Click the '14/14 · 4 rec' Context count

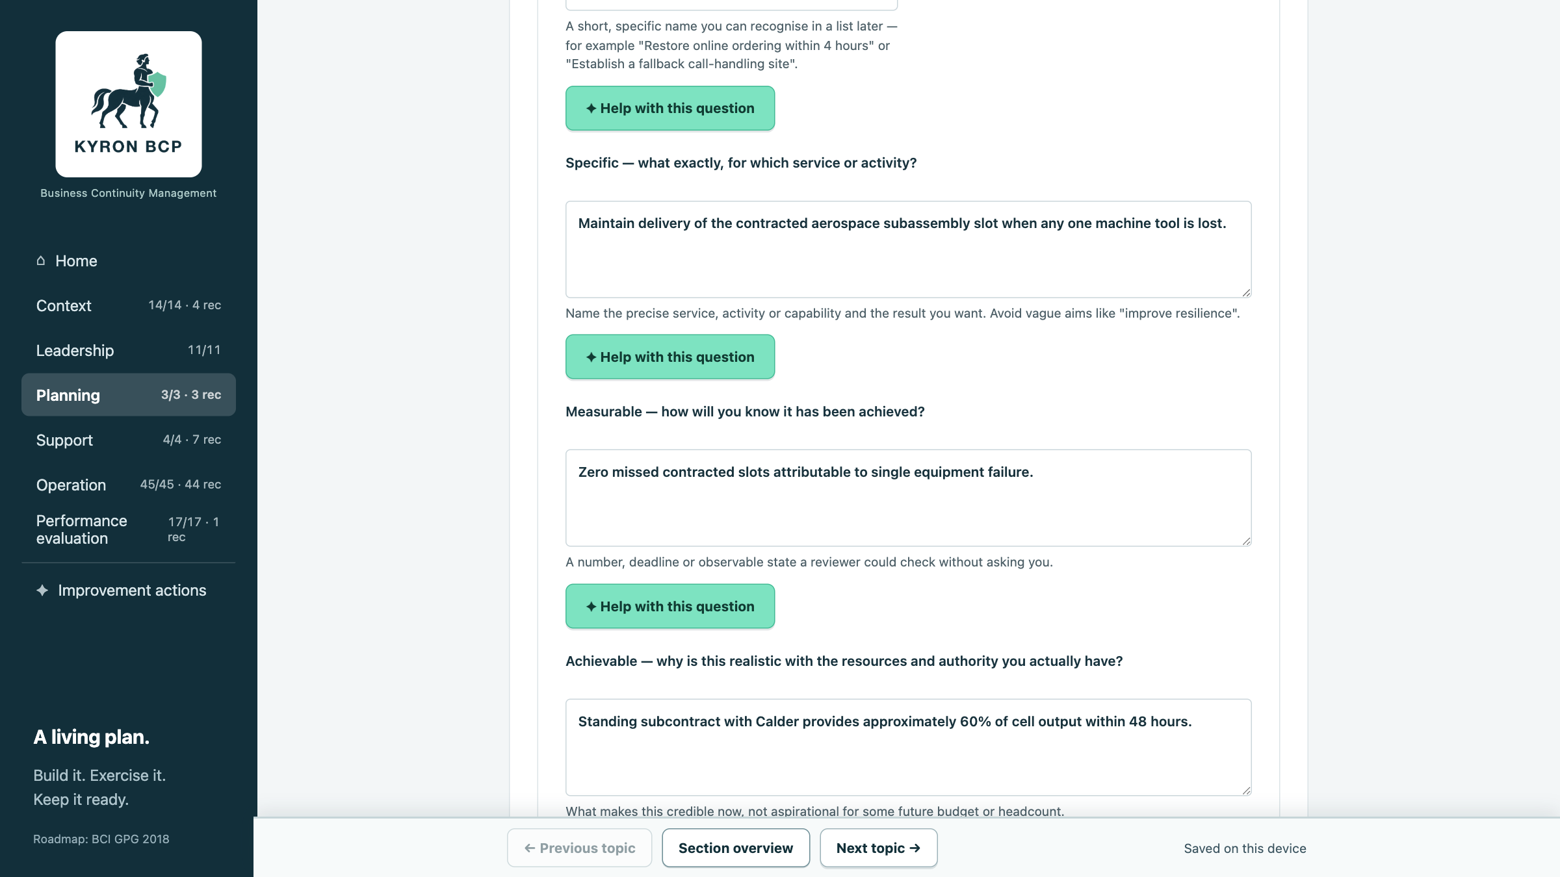(185, 305)
